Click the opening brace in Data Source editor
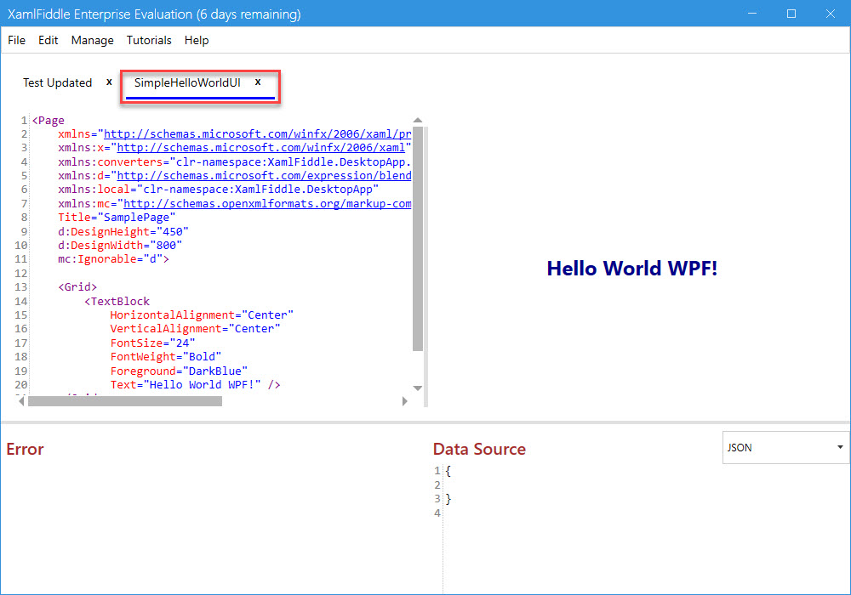851x595 pixels. pyautogui.click(x=448, y=471)
